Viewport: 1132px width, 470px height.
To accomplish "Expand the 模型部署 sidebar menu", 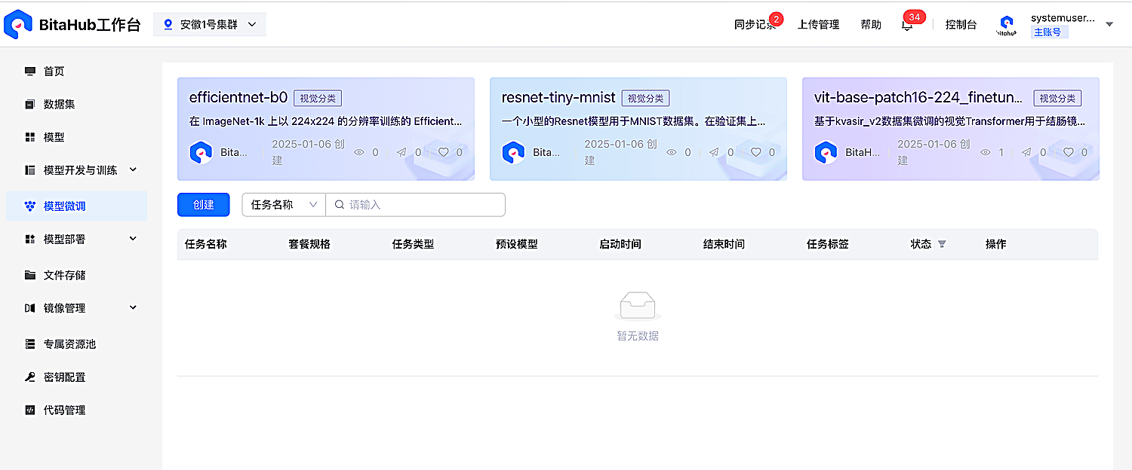I will tap(134, 239).
